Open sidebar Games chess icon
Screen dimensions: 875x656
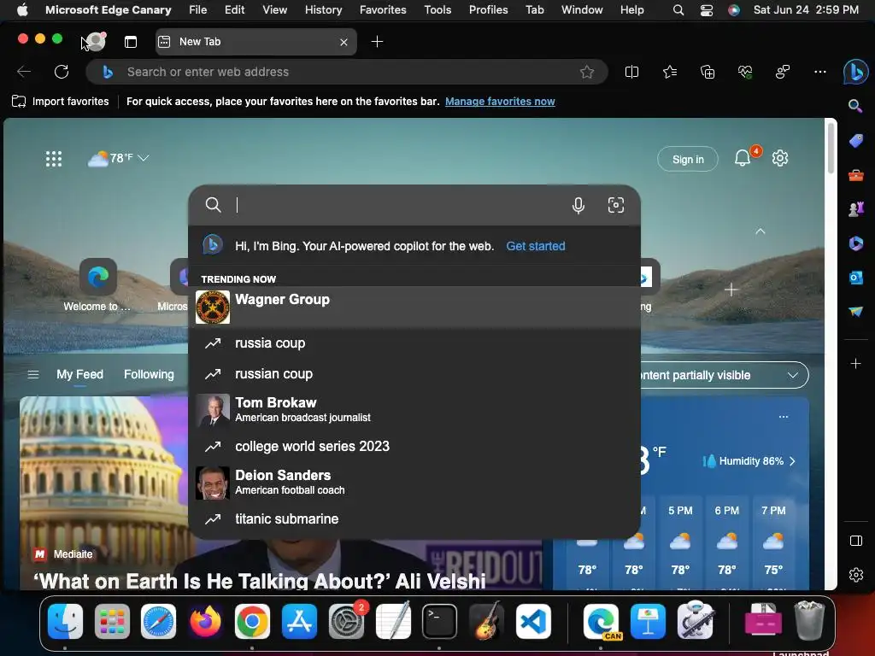pyautogui.click(x=855, y=209)
